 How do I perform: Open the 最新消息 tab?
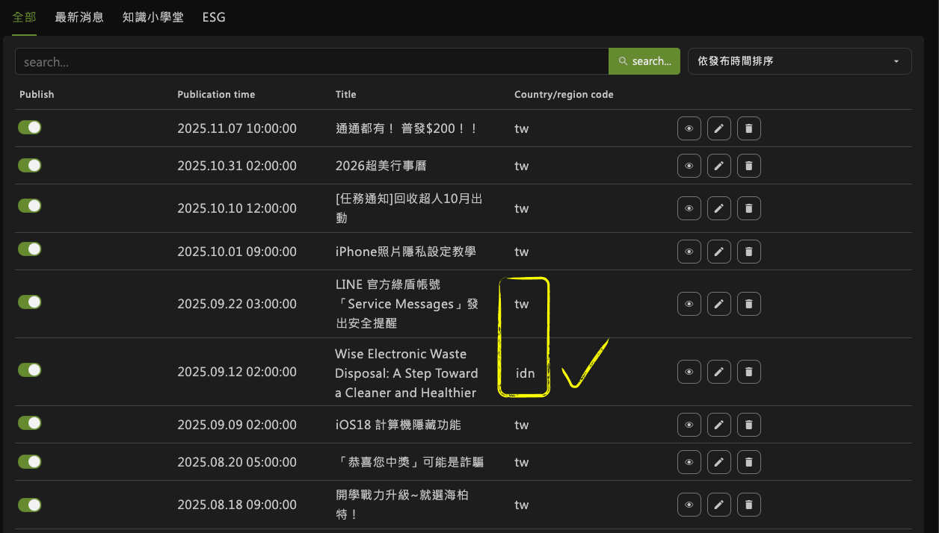79,17
